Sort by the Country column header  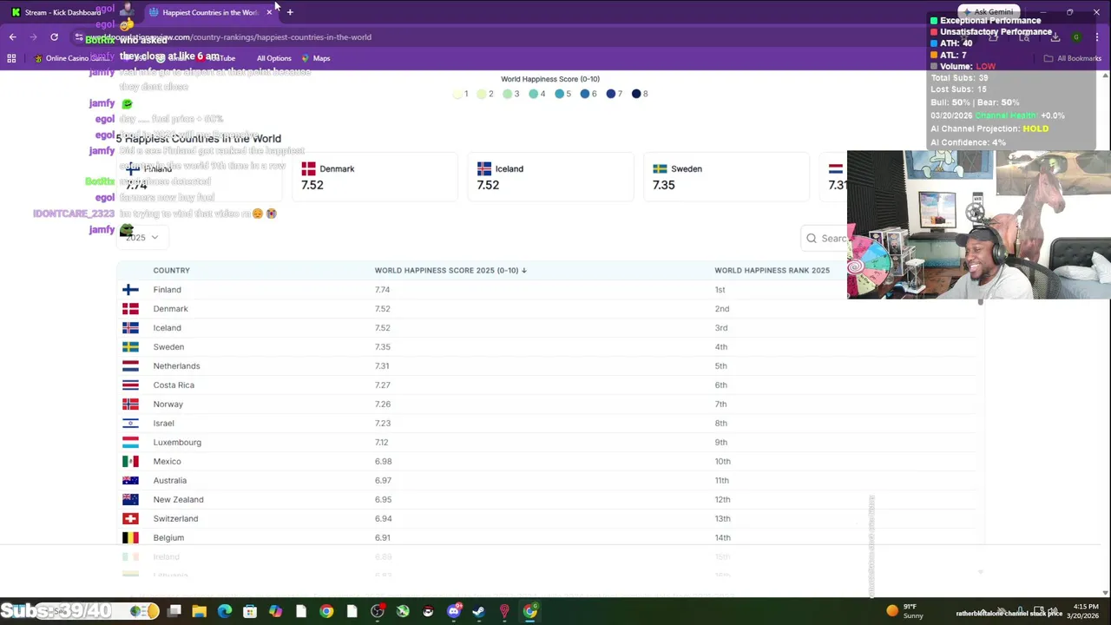tap(171, 271)
